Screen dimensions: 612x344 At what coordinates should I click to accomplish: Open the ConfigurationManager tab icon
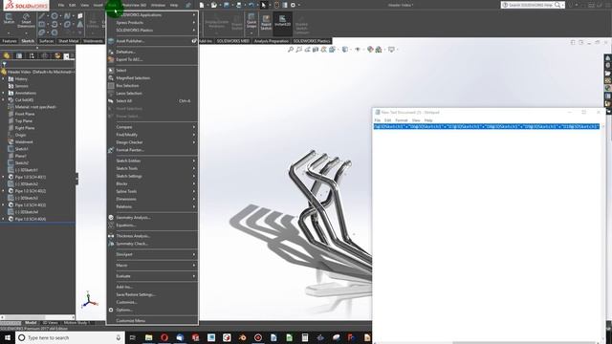[x=32, y=55]
